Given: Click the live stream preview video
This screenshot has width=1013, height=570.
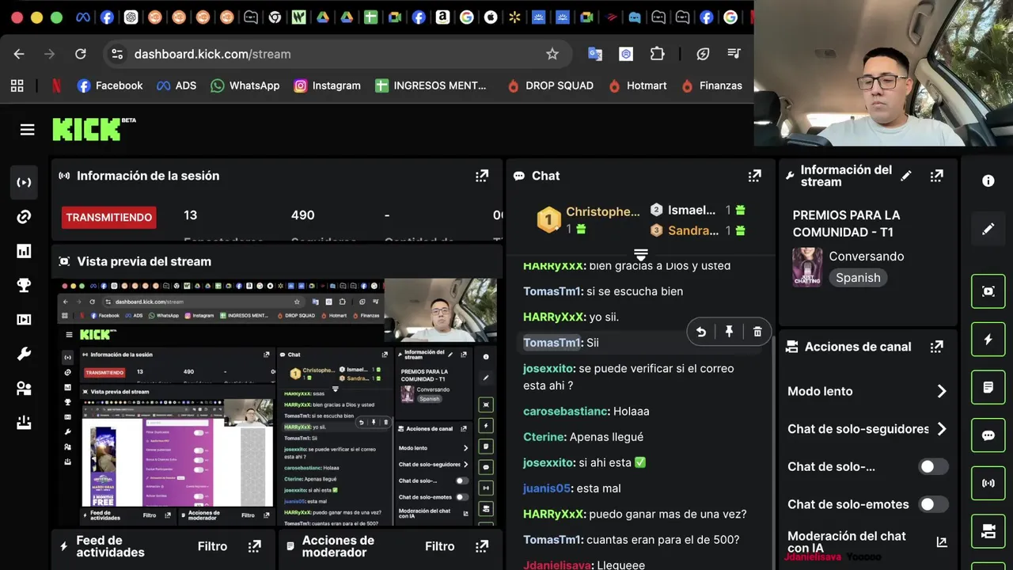Looking at the screenshot, I should (277, 404).
